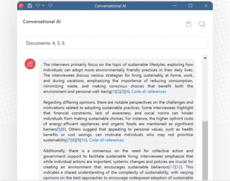Open the undo history dropdown arrow

tap(43, 5)
